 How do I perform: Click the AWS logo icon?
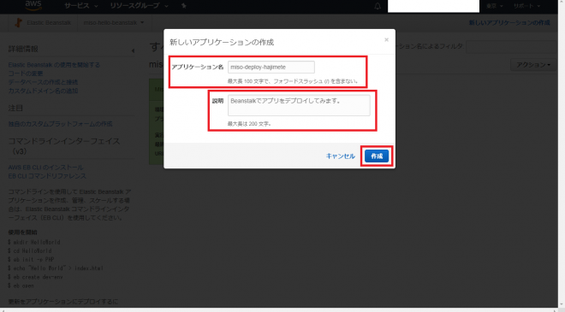33,5
